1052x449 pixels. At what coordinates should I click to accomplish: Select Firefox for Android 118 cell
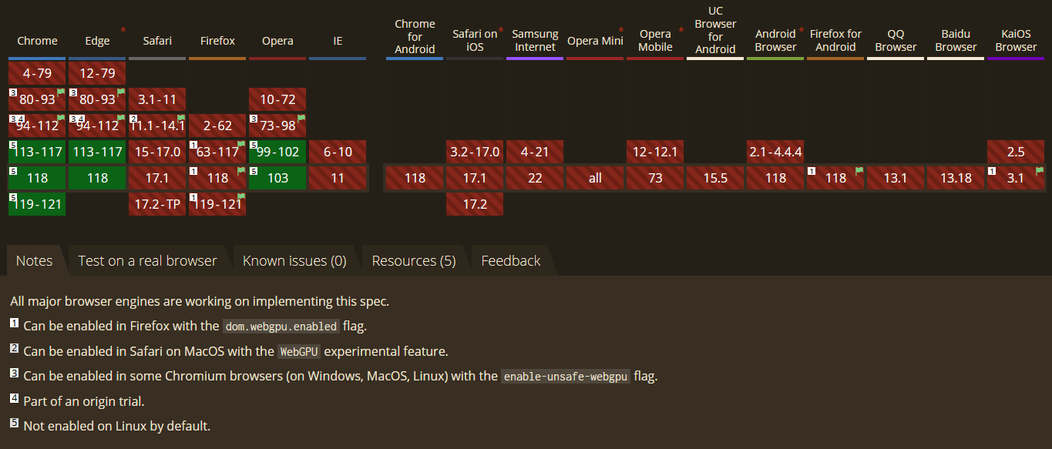[x=835, y=178]
